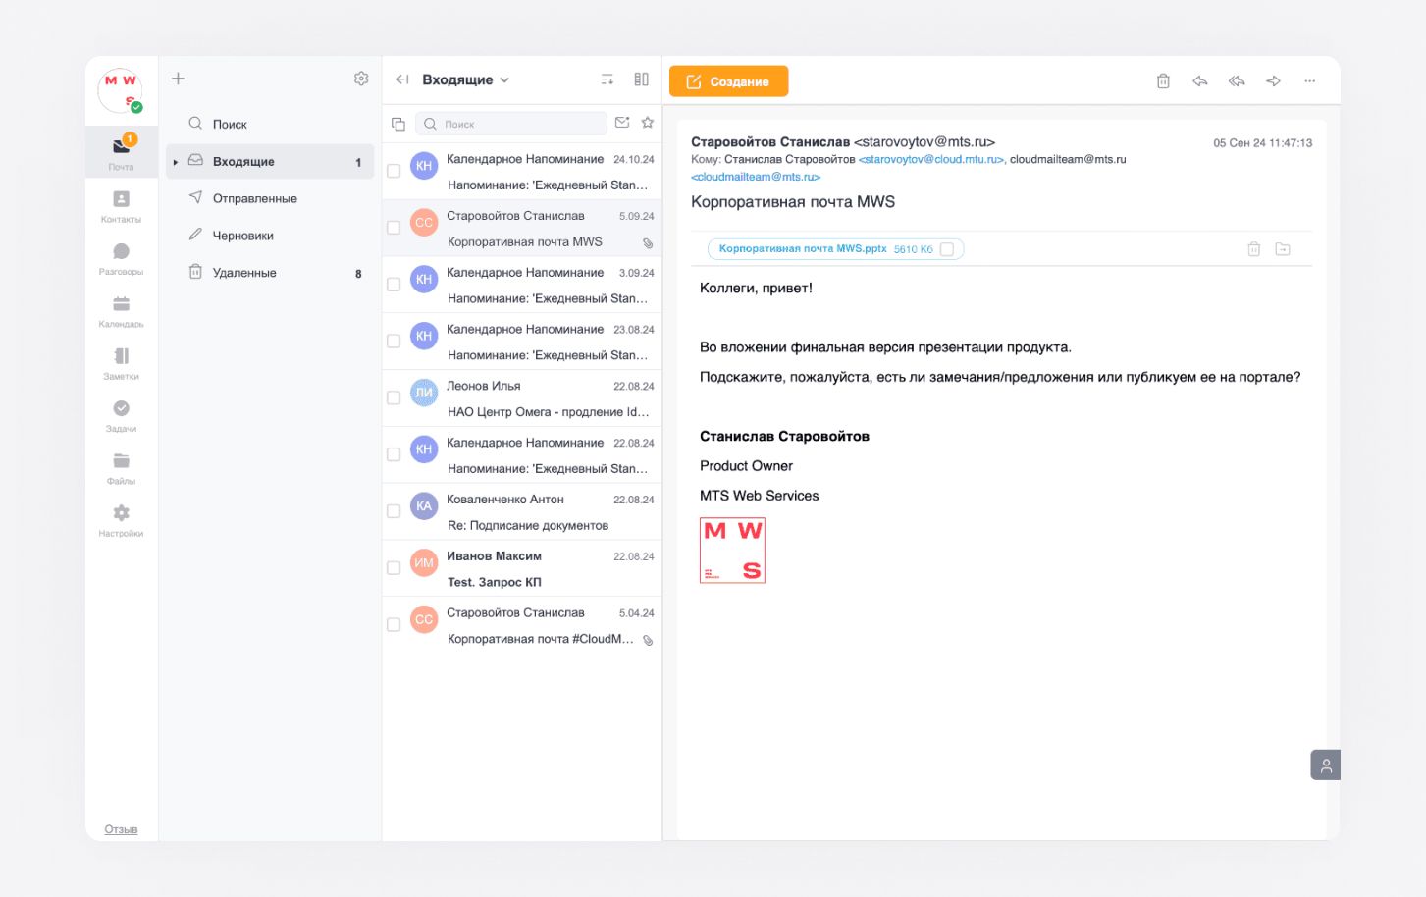
Task: Check the Календарное Напоминание 22.08.24 message
Action: coord(394,454)
